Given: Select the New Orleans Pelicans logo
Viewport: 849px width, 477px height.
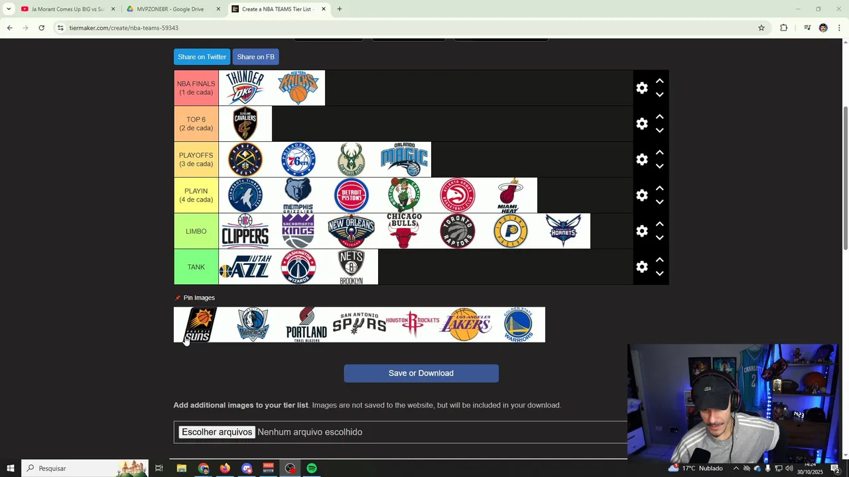Looking at the screenshot, I should click(x=352, y=231).
